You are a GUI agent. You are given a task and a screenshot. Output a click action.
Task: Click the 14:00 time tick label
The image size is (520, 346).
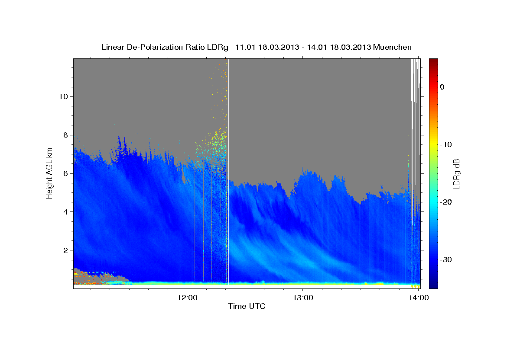point(418,298)
